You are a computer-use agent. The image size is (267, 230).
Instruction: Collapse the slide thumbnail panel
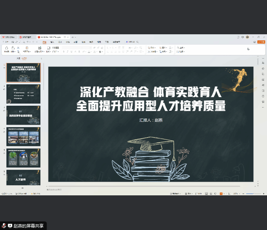click(41, 58)
